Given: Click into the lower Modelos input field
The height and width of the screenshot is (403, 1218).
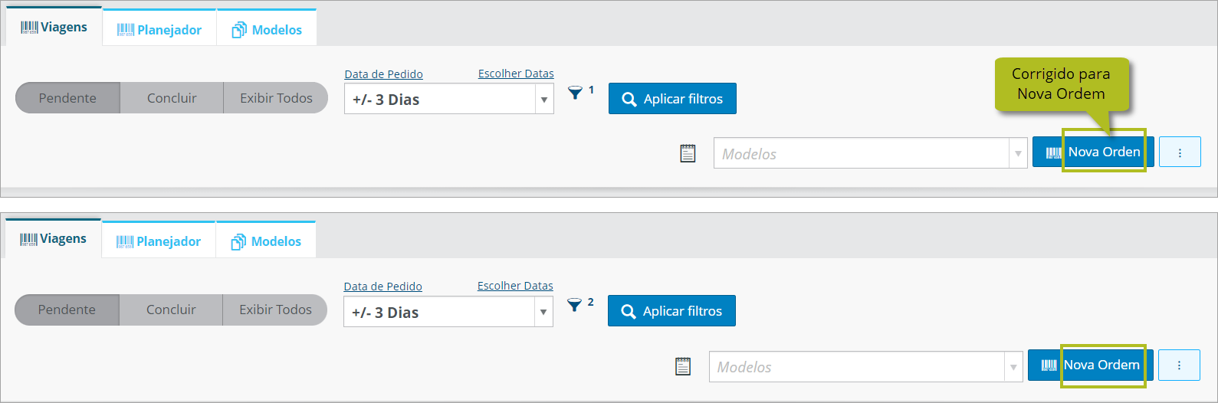Looking at the screenshot, I should (x=857, y=366).
